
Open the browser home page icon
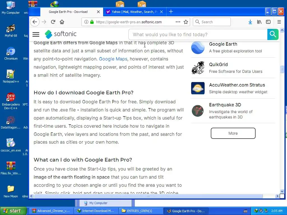coord(62,22)
